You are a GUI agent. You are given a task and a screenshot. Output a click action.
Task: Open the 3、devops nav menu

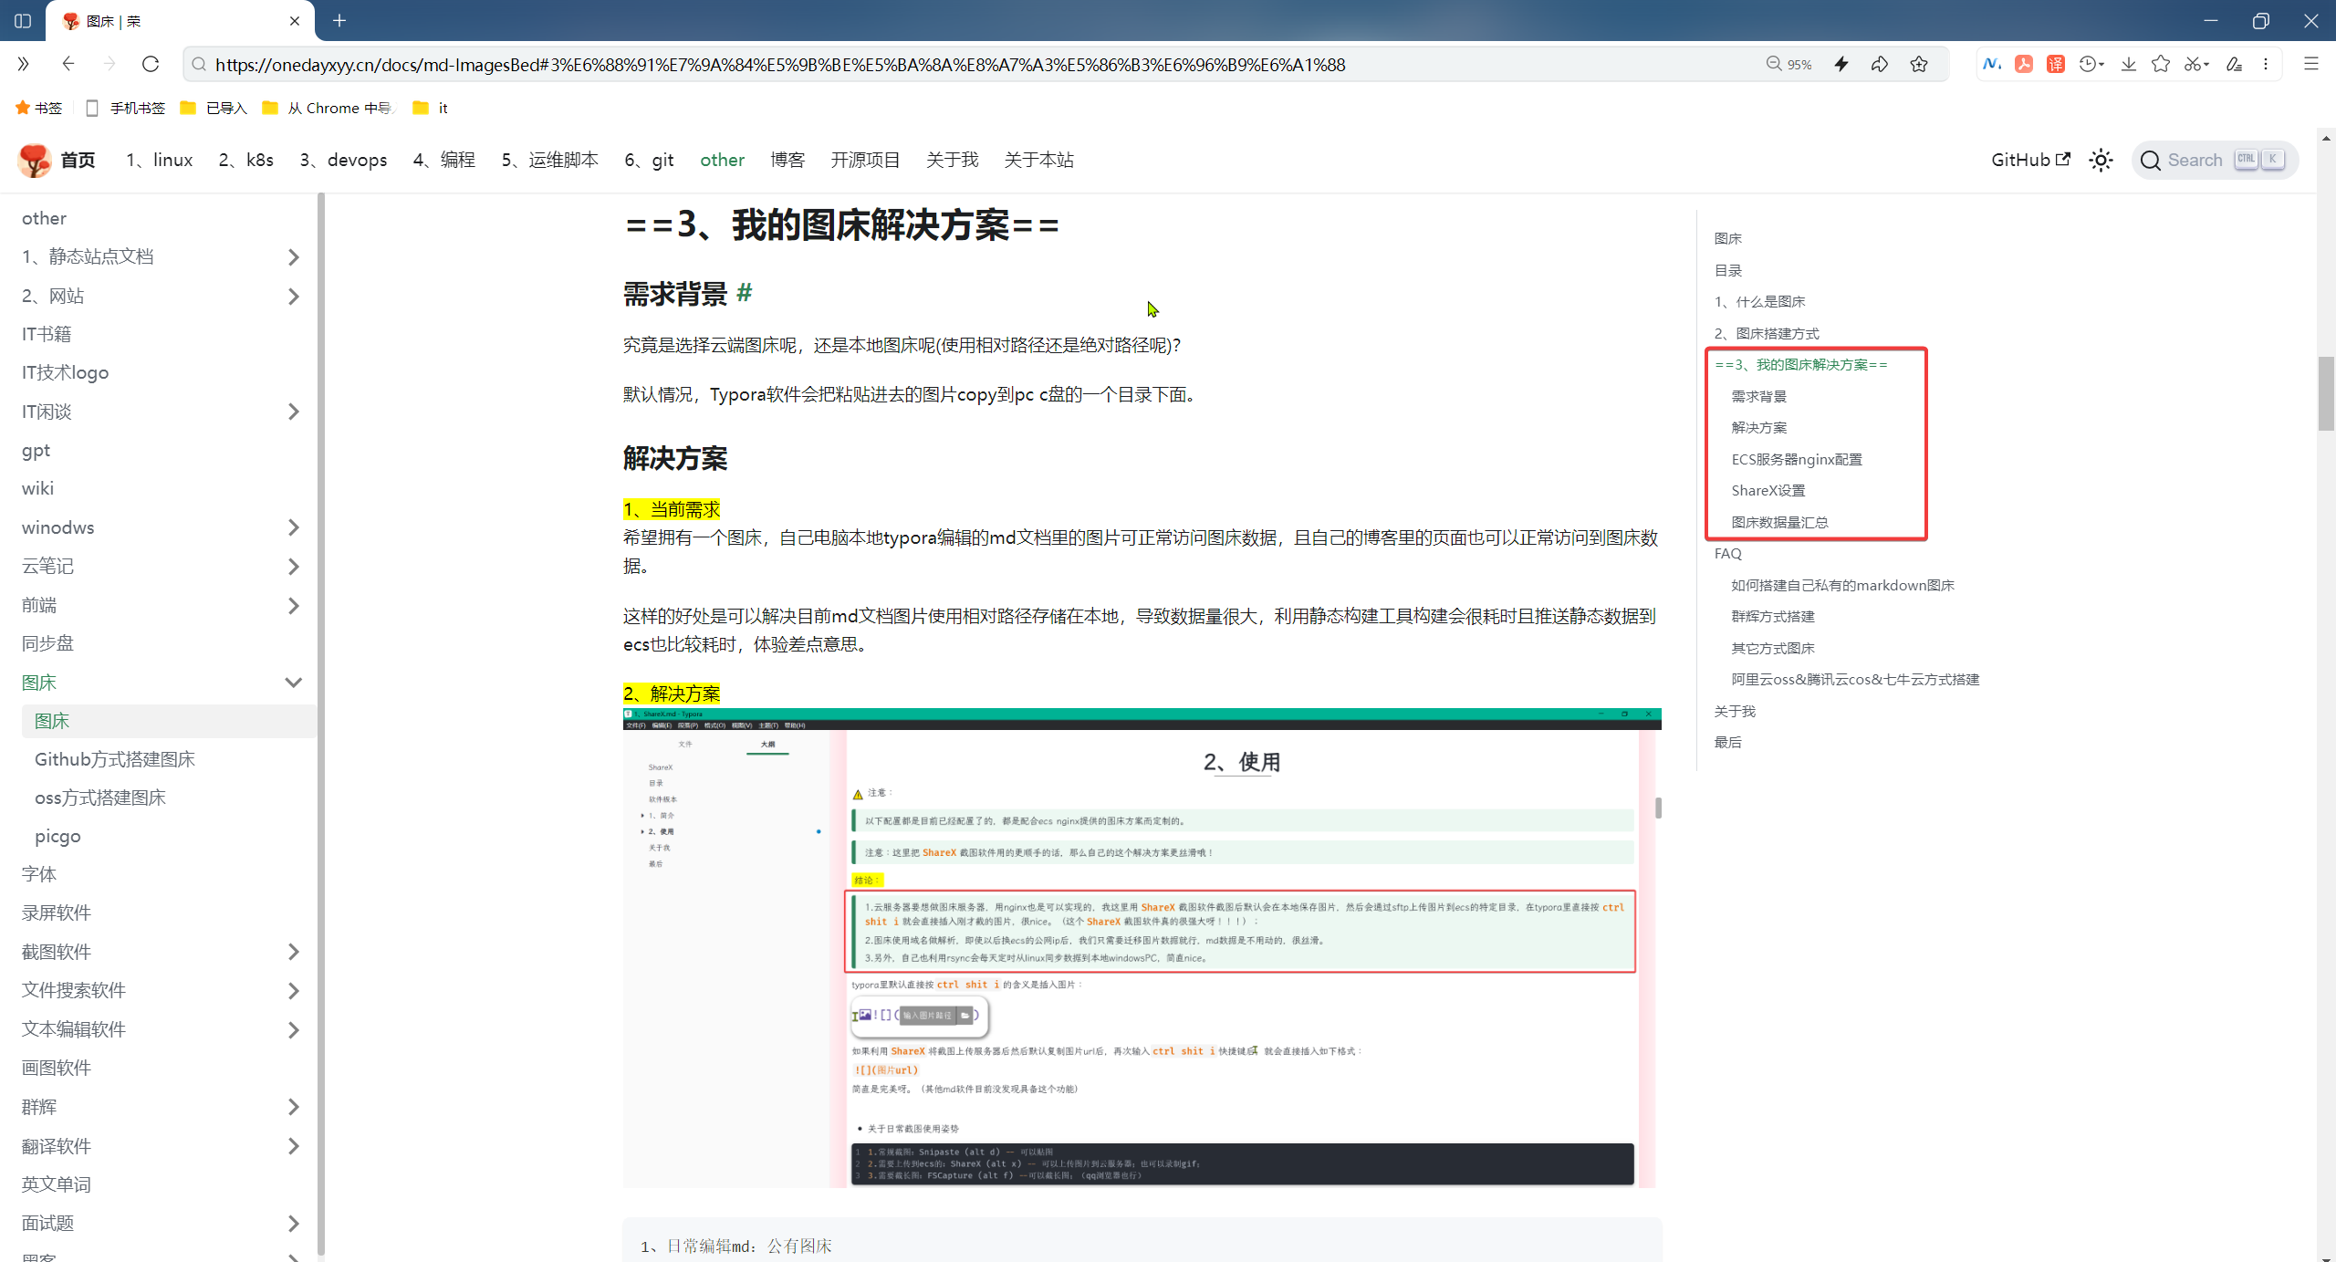pyautogui.click(x=344, y=161)
